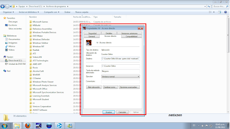Viewport: 230px width, 129px height.
Task: Click the change view icon
Action: point(210,12)
